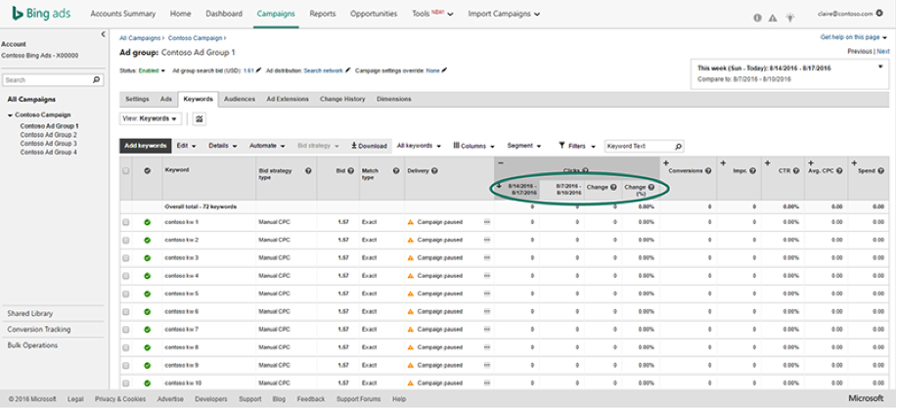Open the Import Campaigns menu

coord(504,14)
